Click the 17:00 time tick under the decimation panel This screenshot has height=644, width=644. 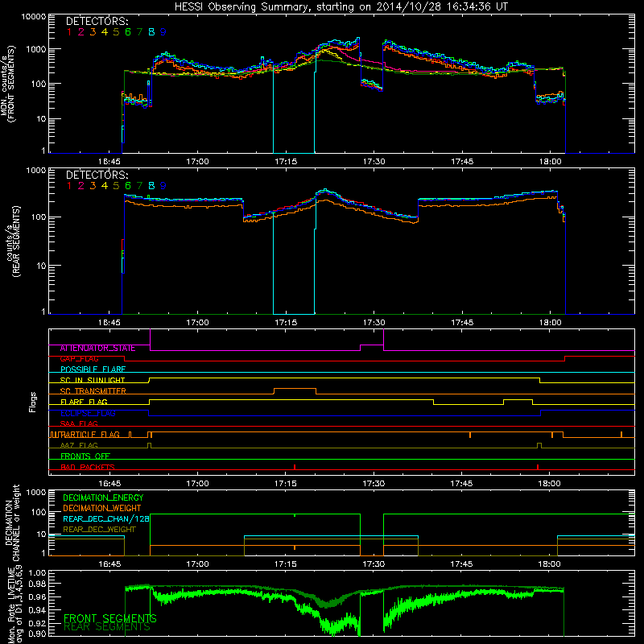click(197, 564)
